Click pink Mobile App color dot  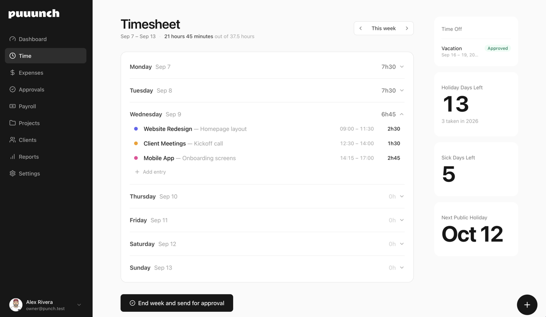(x=136, y=158)
